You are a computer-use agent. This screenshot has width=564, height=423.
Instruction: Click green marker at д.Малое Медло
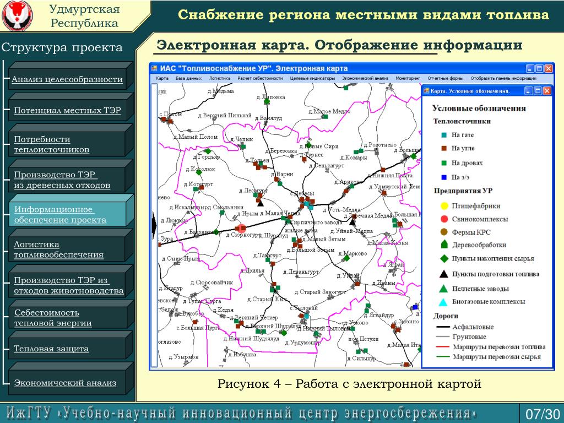click(325, 117)
